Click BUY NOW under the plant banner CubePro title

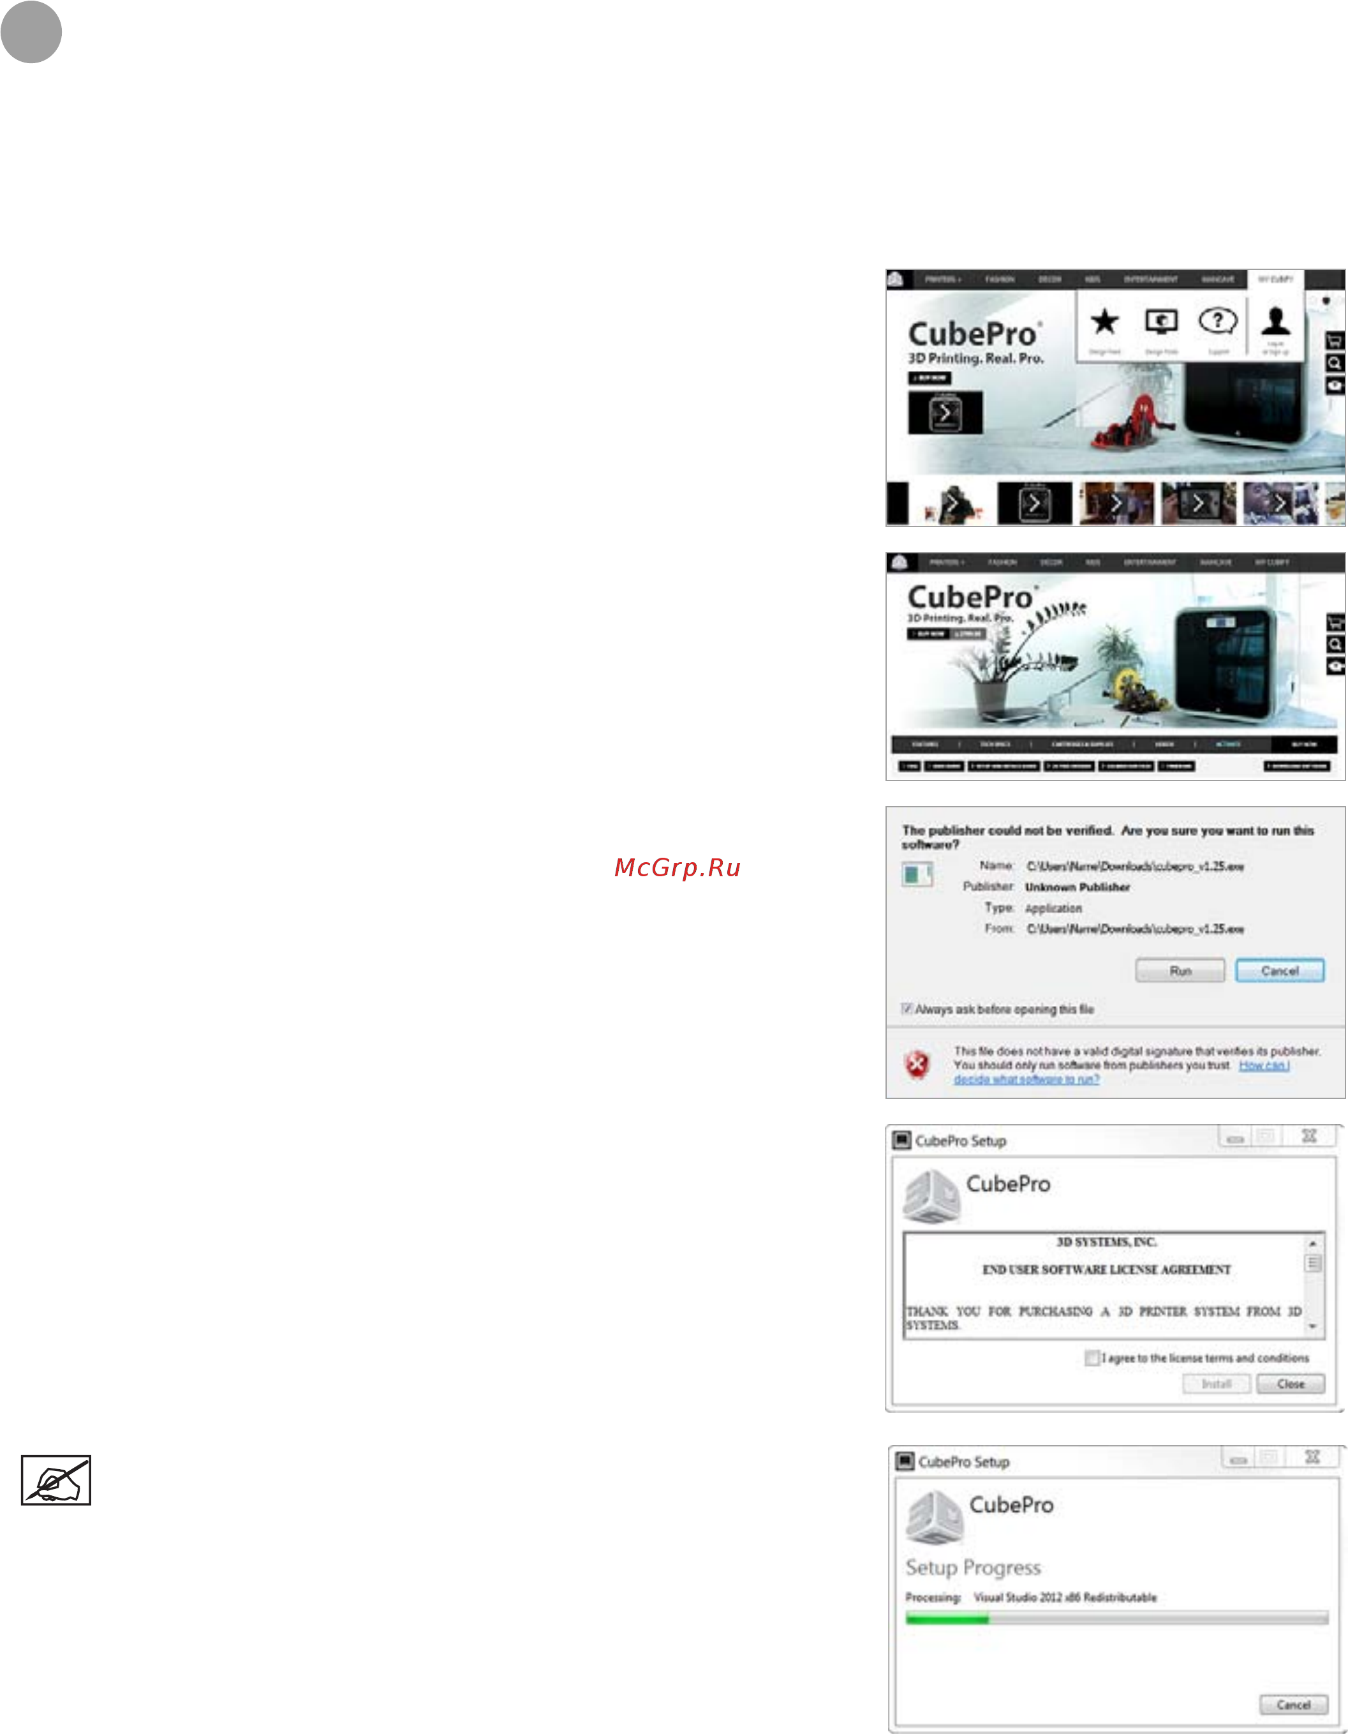pyautogui.click(x=928, y=634)
